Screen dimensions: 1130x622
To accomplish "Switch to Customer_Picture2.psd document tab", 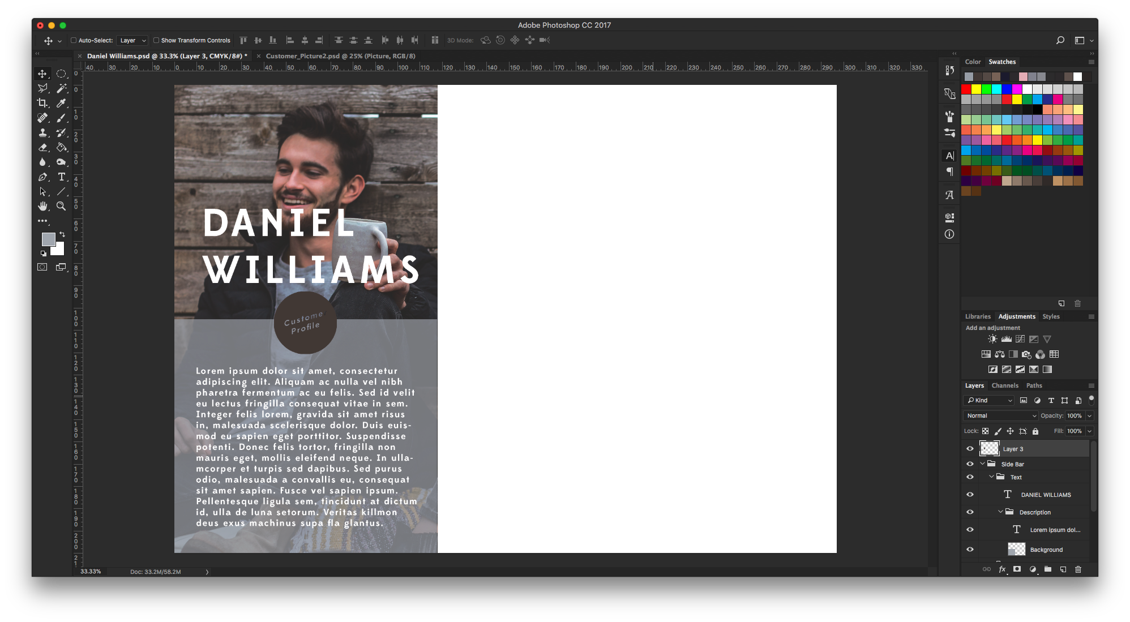I will pos(340,56).
